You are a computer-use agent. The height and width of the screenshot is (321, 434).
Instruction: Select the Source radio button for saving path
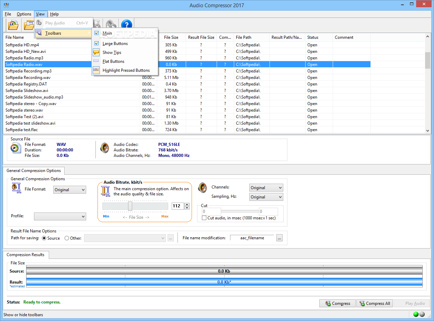click(44, 238)
